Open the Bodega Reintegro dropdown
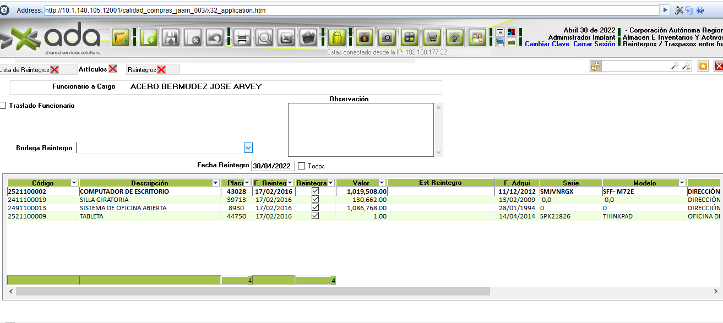The height and width of the screenshot is (323, 723). pyautogui.click(x=248, y=147)
